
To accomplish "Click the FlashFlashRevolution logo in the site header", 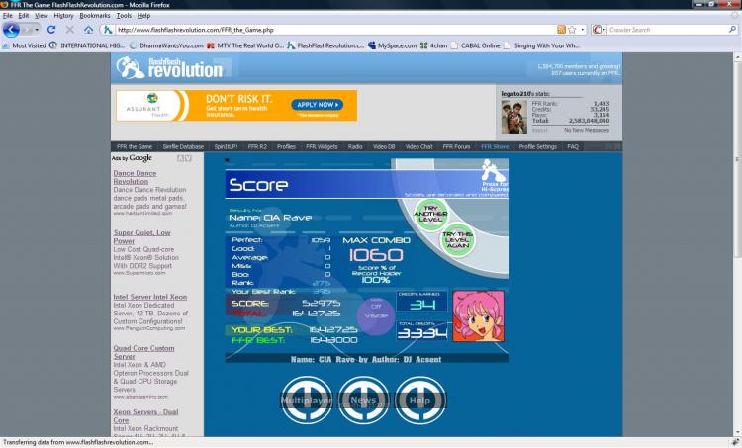I will click(x=169, y=67).
